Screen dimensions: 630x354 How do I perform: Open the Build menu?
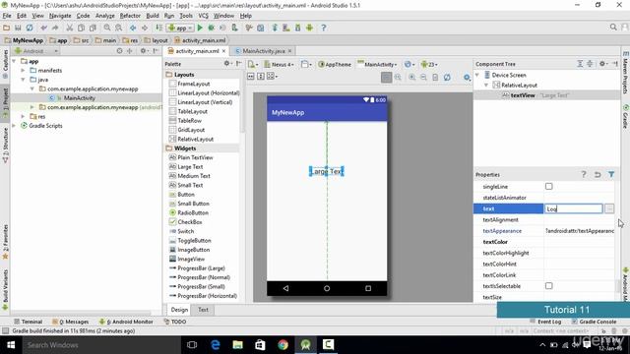pos(153,16)
